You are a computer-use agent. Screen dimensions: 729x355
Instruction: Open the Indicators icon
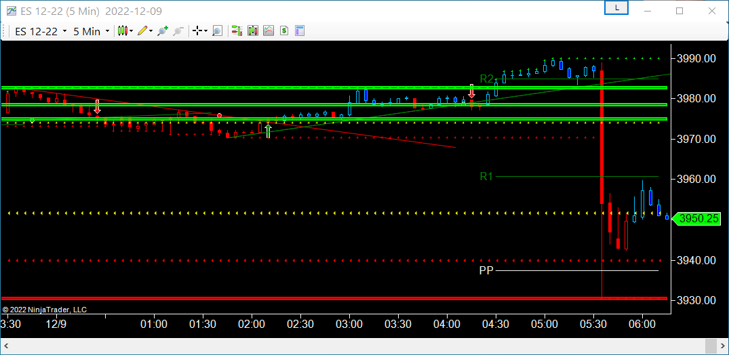pyautogui.click(x=269, y=31)
